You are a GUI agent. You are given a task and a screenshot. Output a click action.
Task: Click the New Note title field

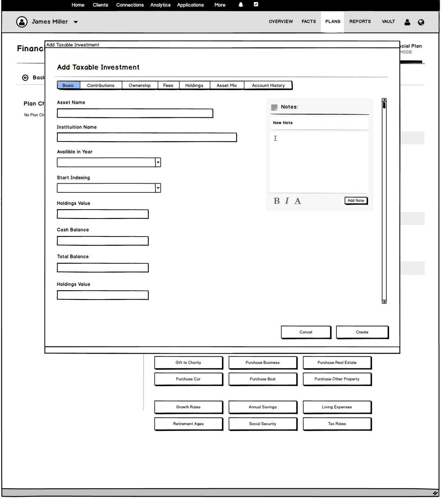pyautogui.click(x=319, y=123)
